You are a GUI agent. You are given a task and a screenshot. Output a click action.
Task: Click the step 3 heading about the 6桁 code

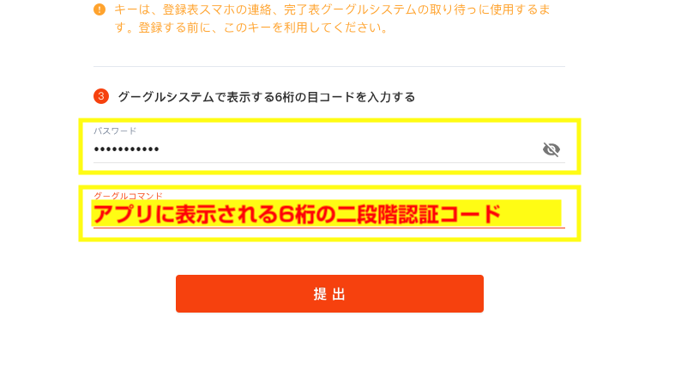tap(266, 97)
